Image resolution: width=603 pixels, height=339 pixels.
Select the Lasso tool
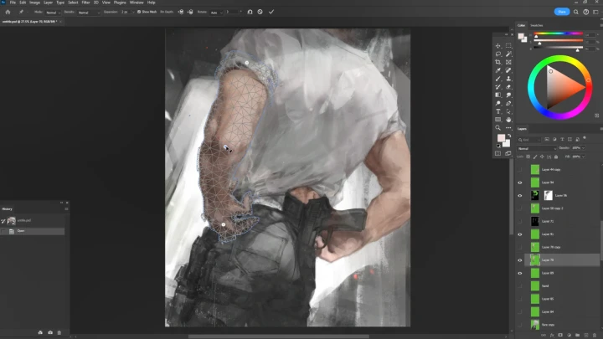[498, 54]
